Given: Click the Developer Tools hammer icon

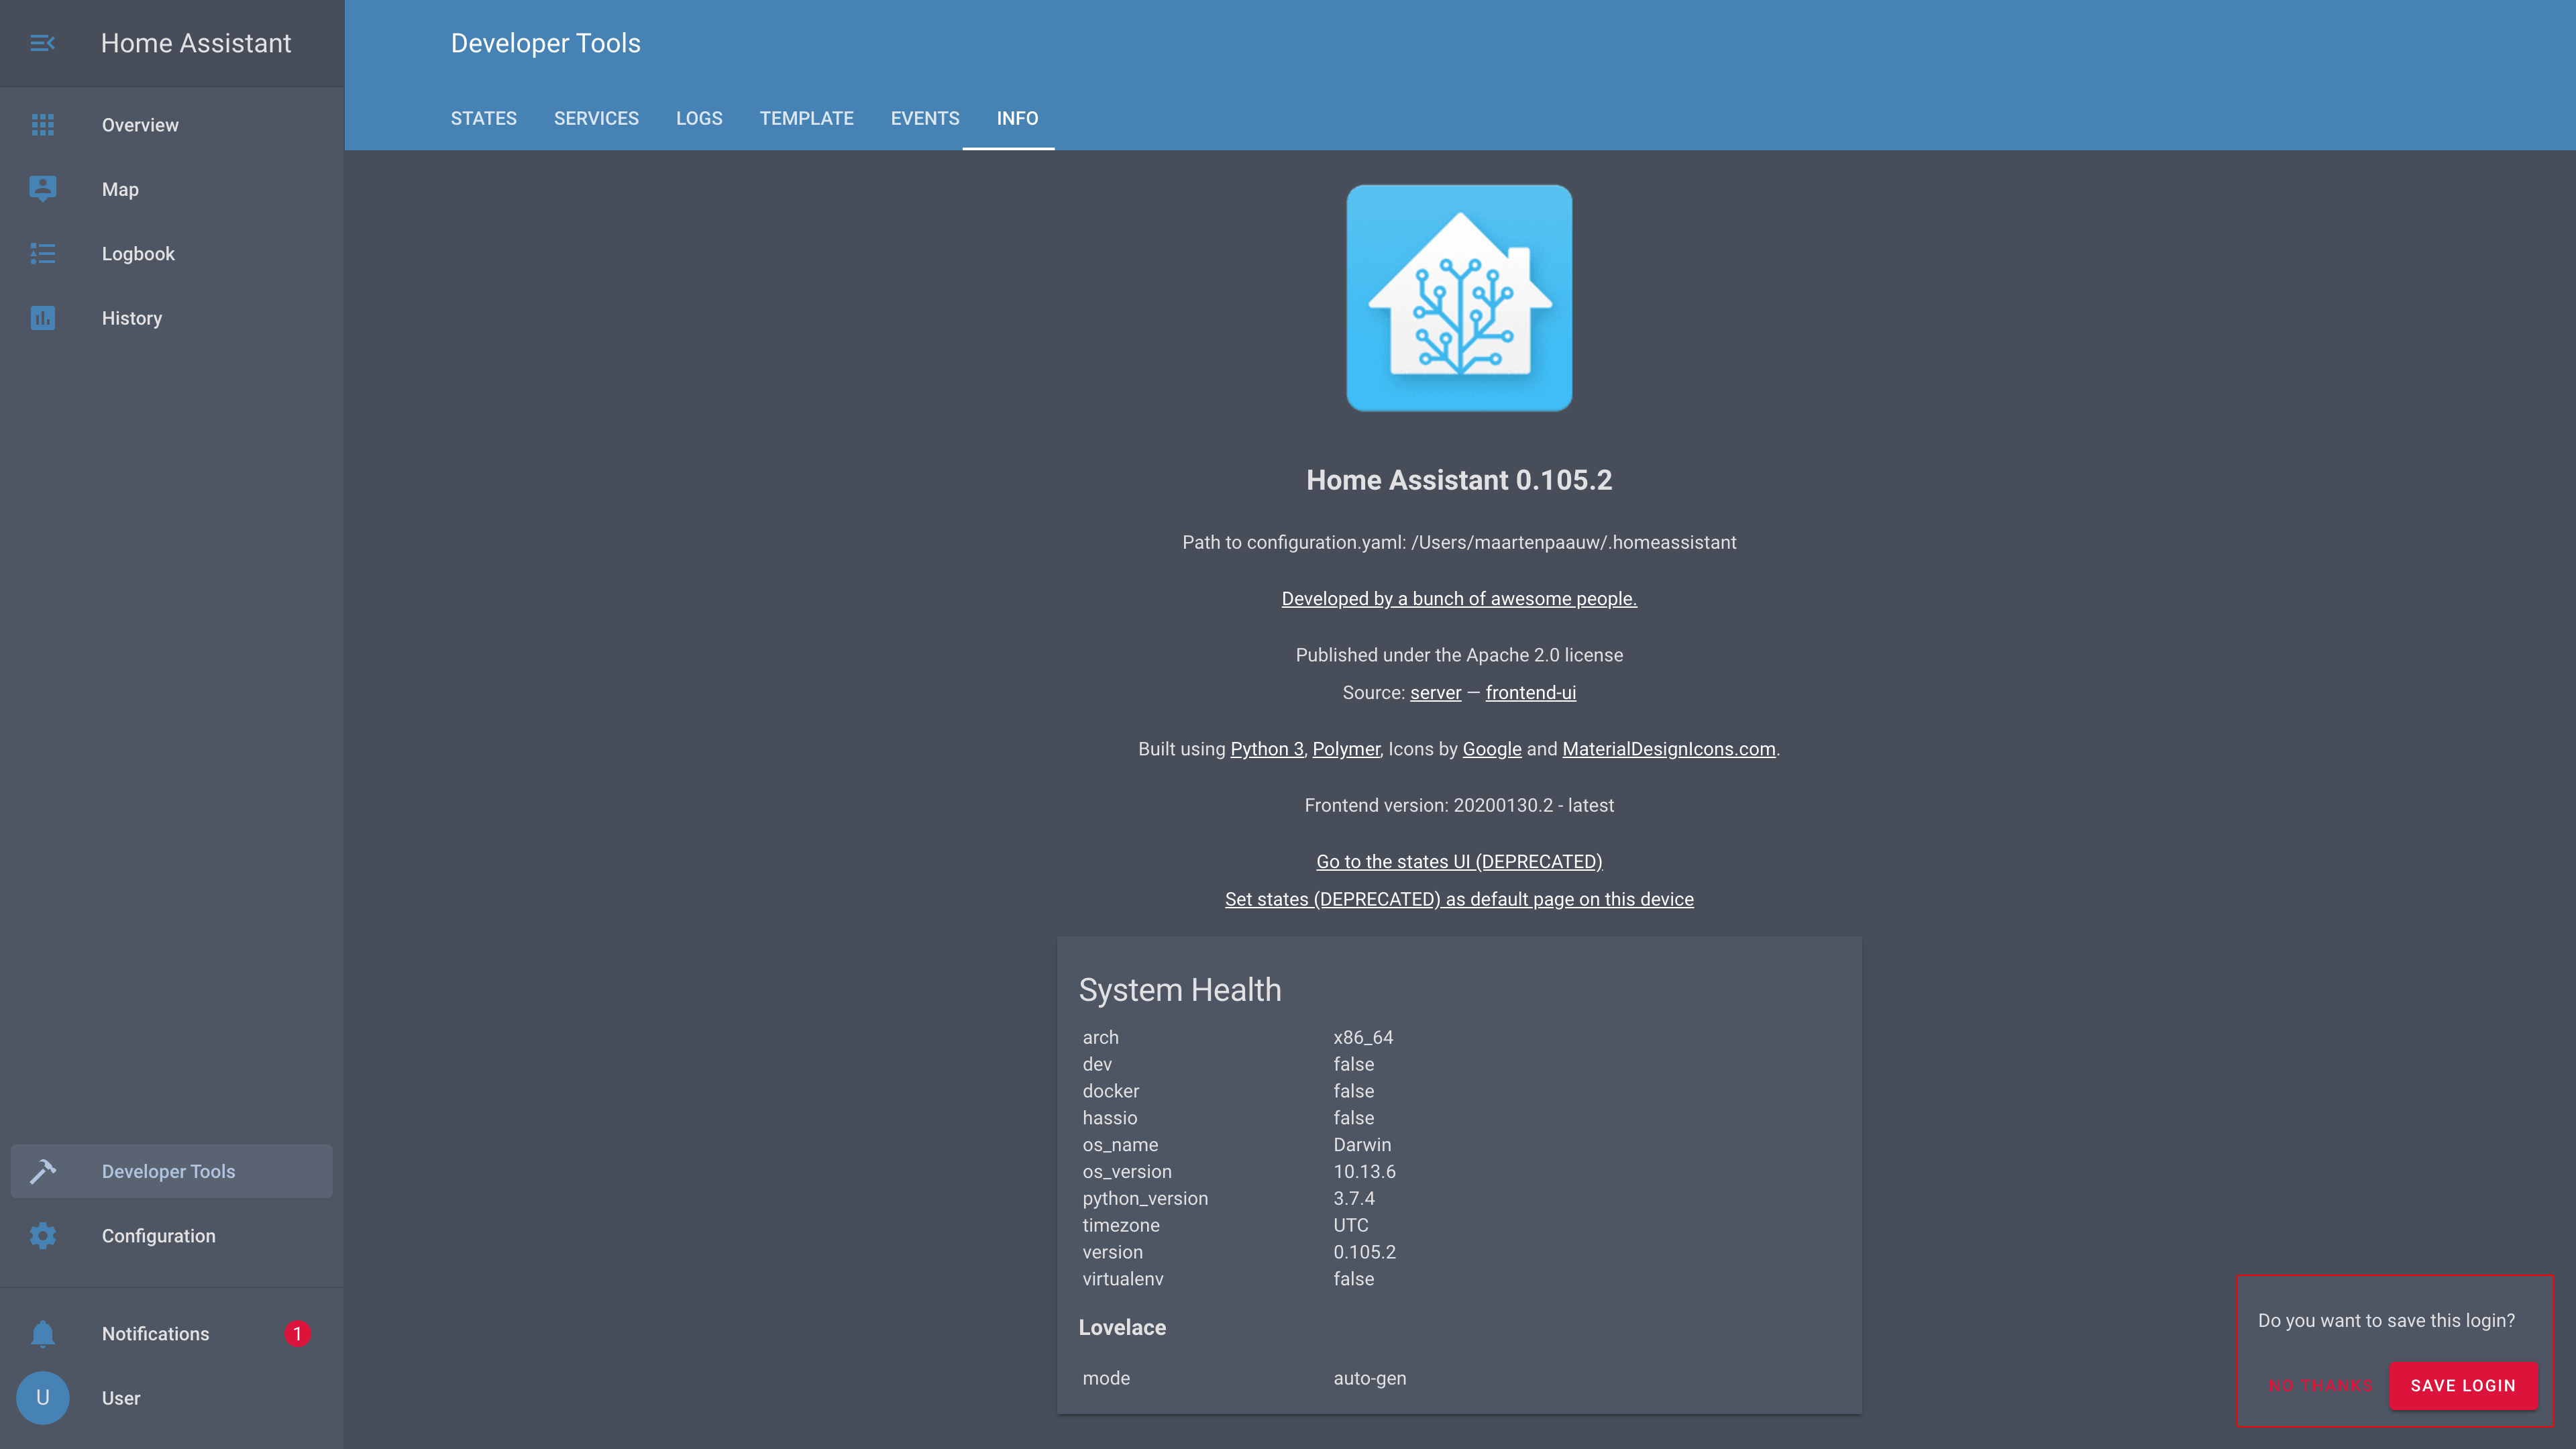Looking at the screenshot, I should point(42,1171).
